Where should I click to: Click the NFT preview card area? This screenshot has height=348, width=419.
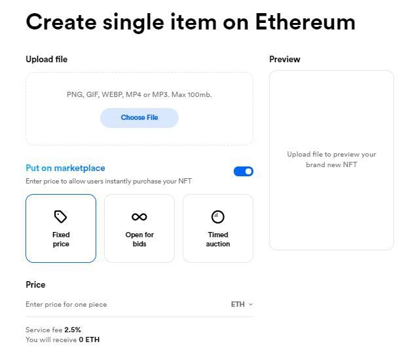[331, 160]
